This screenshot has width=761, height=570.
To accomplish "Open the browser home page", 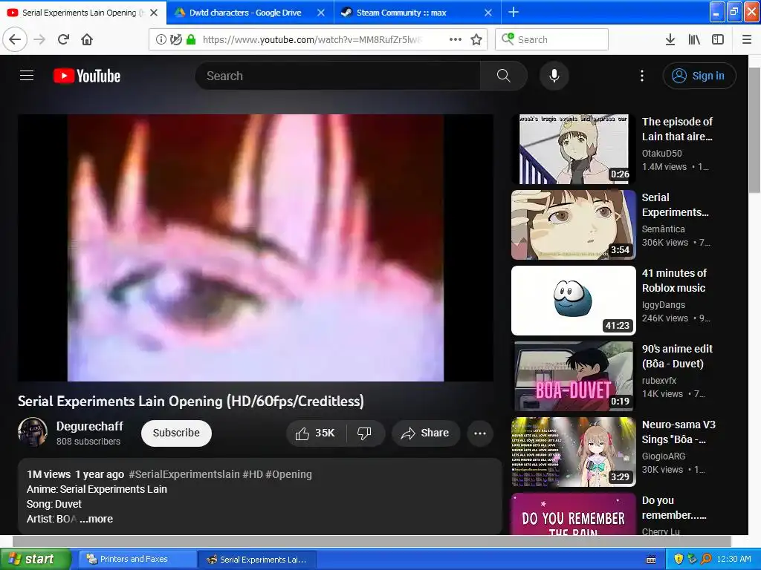I will coord(87,39).
